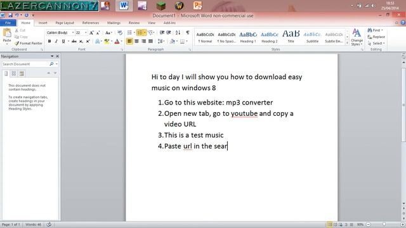Toggle the bulleted list button
Viewport: 406px width, 228px height.
point(129,32)
